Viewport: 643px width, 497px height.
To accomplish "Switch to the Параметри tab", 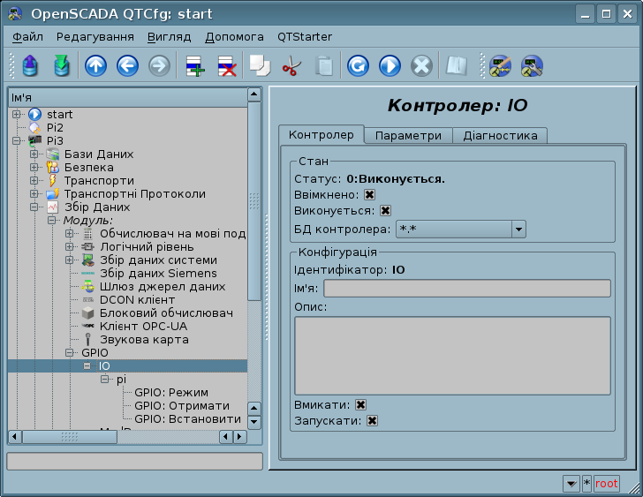I will click(408, 136).
